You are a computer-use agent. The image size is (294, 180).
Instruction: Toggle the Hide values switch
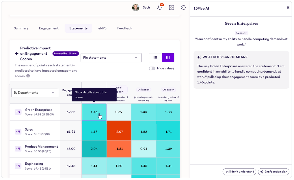coord(152,68)
